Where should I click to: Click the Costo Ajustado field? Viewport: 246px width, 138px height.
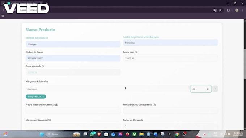click(x=73, y=72)
